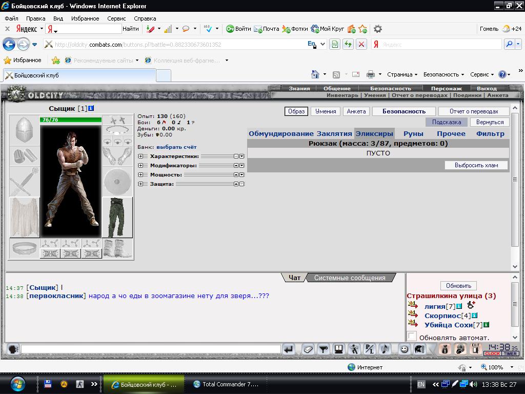
Task: Click the sound speaker icon in chat toolbar
Action: (385, 349)
